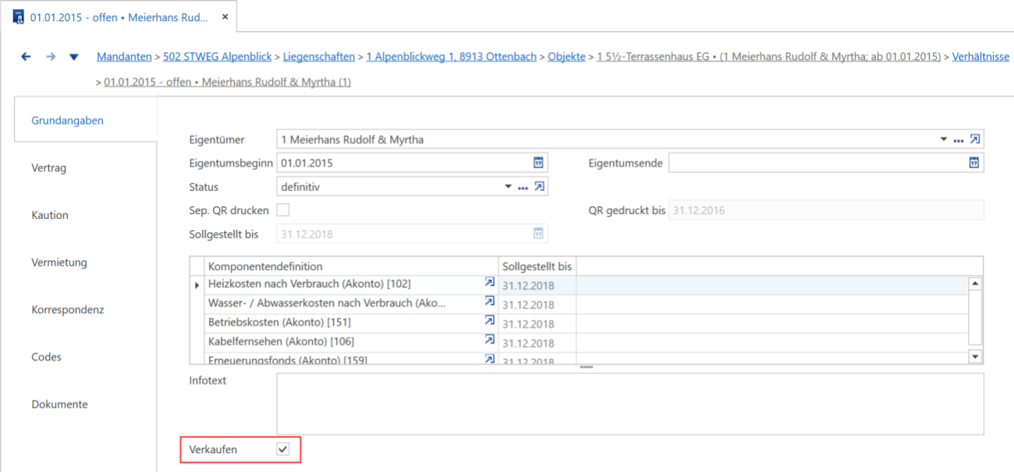Open 1 Alpenblickweg 1, 8913 Ottenbach link
Screen dimensions: 1014x472
coord(452,57)
